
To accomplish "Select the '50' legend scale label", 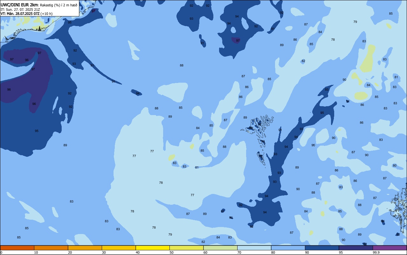I will [x=171, y=252].
